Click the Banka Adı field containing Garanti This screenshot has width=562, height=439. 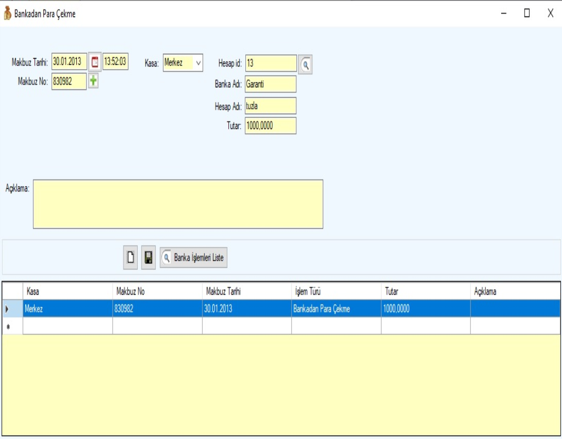tap(271, 84)
